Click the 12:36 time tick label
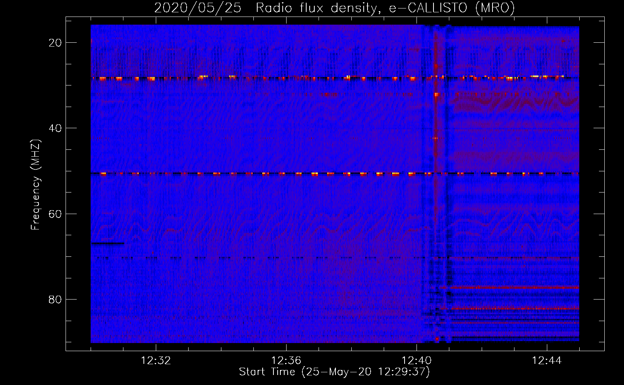 [x=286, y=361]
